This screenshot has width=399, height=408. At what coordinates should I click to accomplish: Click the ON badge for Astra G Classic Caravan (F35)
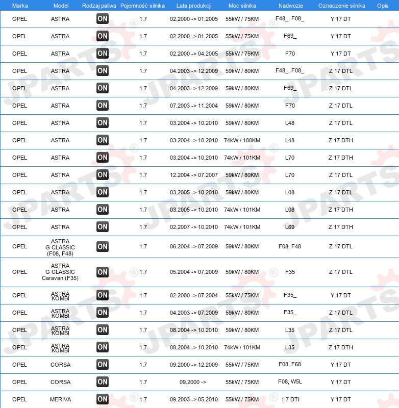click(x=102, y=272)
